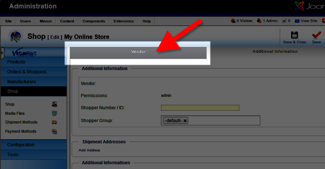Viewport: 325px width, 169px height.
Task: Click the Save checkmark icon
Action: pyautogui.click(x=316, y=35)
